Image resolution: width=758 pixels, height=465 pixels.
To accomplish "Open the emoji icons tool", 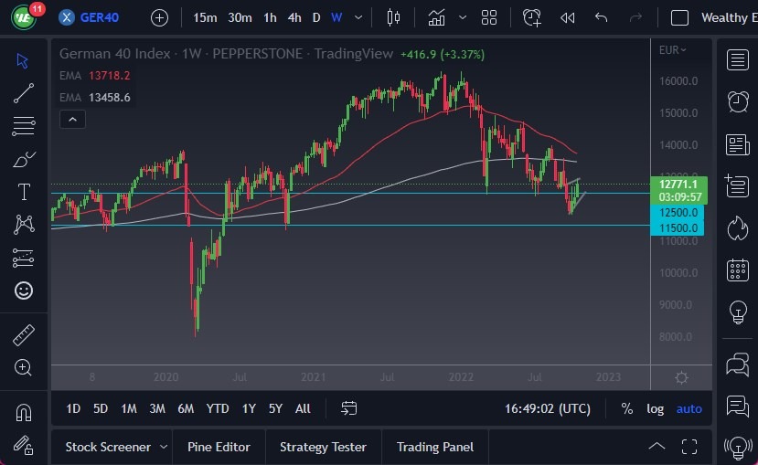I will tap(24, 291).
